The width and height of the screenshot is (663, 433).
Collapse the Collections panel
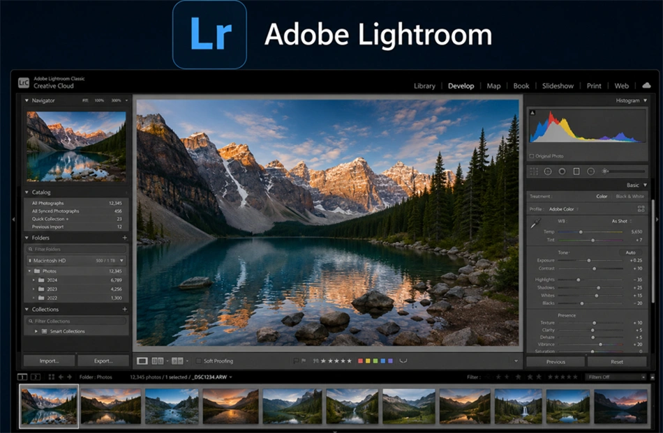27,309
